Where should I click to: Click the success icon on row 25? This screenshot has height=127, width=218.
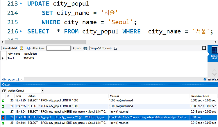pos(3,101)
